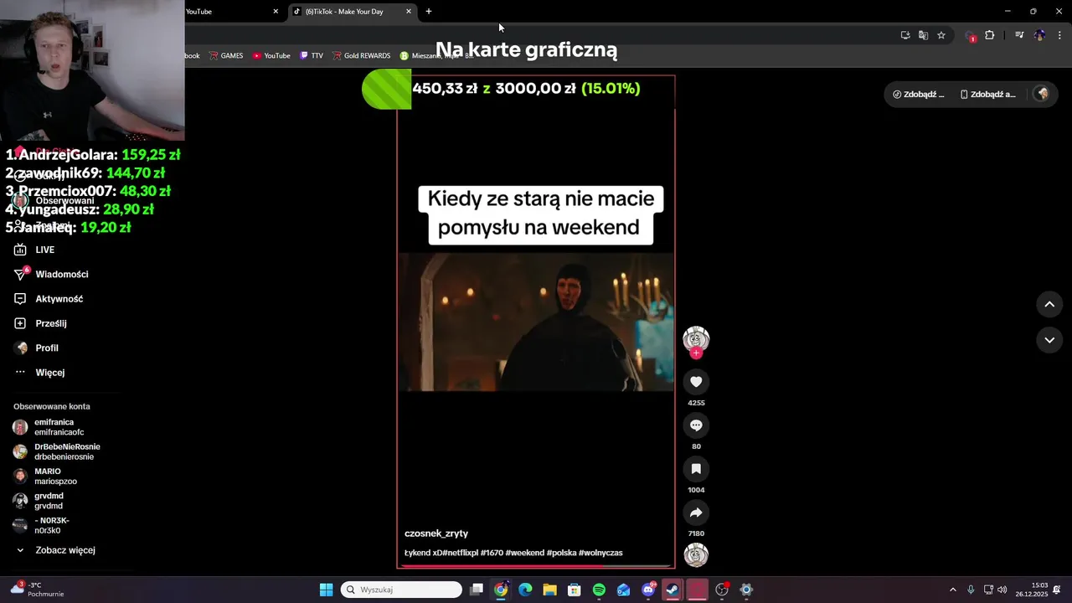The image size is (1072, 603).
Task: Open Chrome media controls icon
Action: click(x=1019, y=35)
